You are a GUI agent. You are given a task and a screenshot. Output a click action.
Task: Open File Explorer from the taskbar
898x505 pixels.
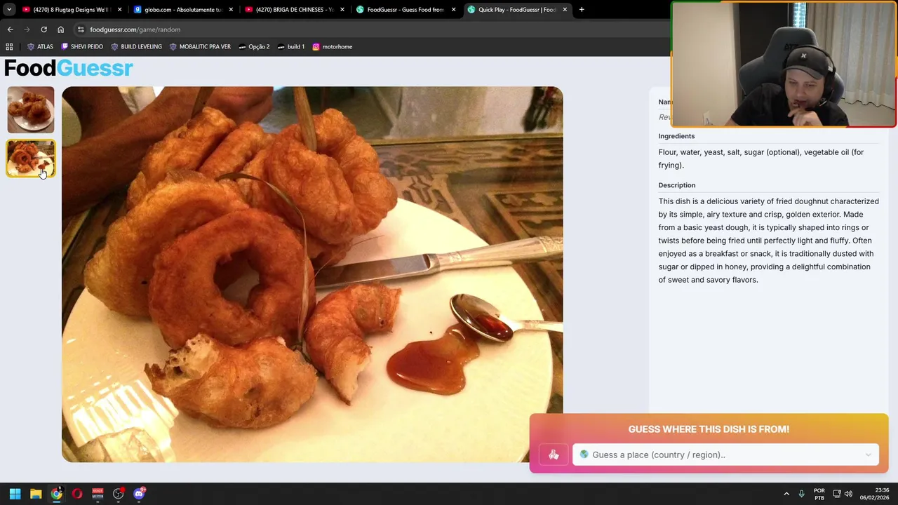point(36,494)
